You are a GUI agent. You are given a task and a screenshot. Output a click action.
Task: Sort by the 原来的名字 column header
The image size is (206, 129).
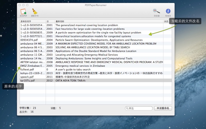32,21
